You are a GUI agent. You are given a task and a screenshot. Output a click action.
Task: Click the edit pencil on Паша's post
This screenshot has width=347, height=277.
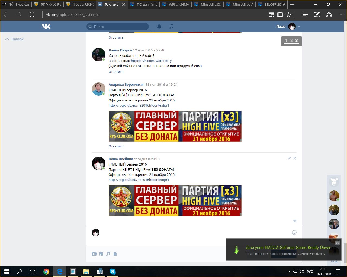tap(289, 158)
